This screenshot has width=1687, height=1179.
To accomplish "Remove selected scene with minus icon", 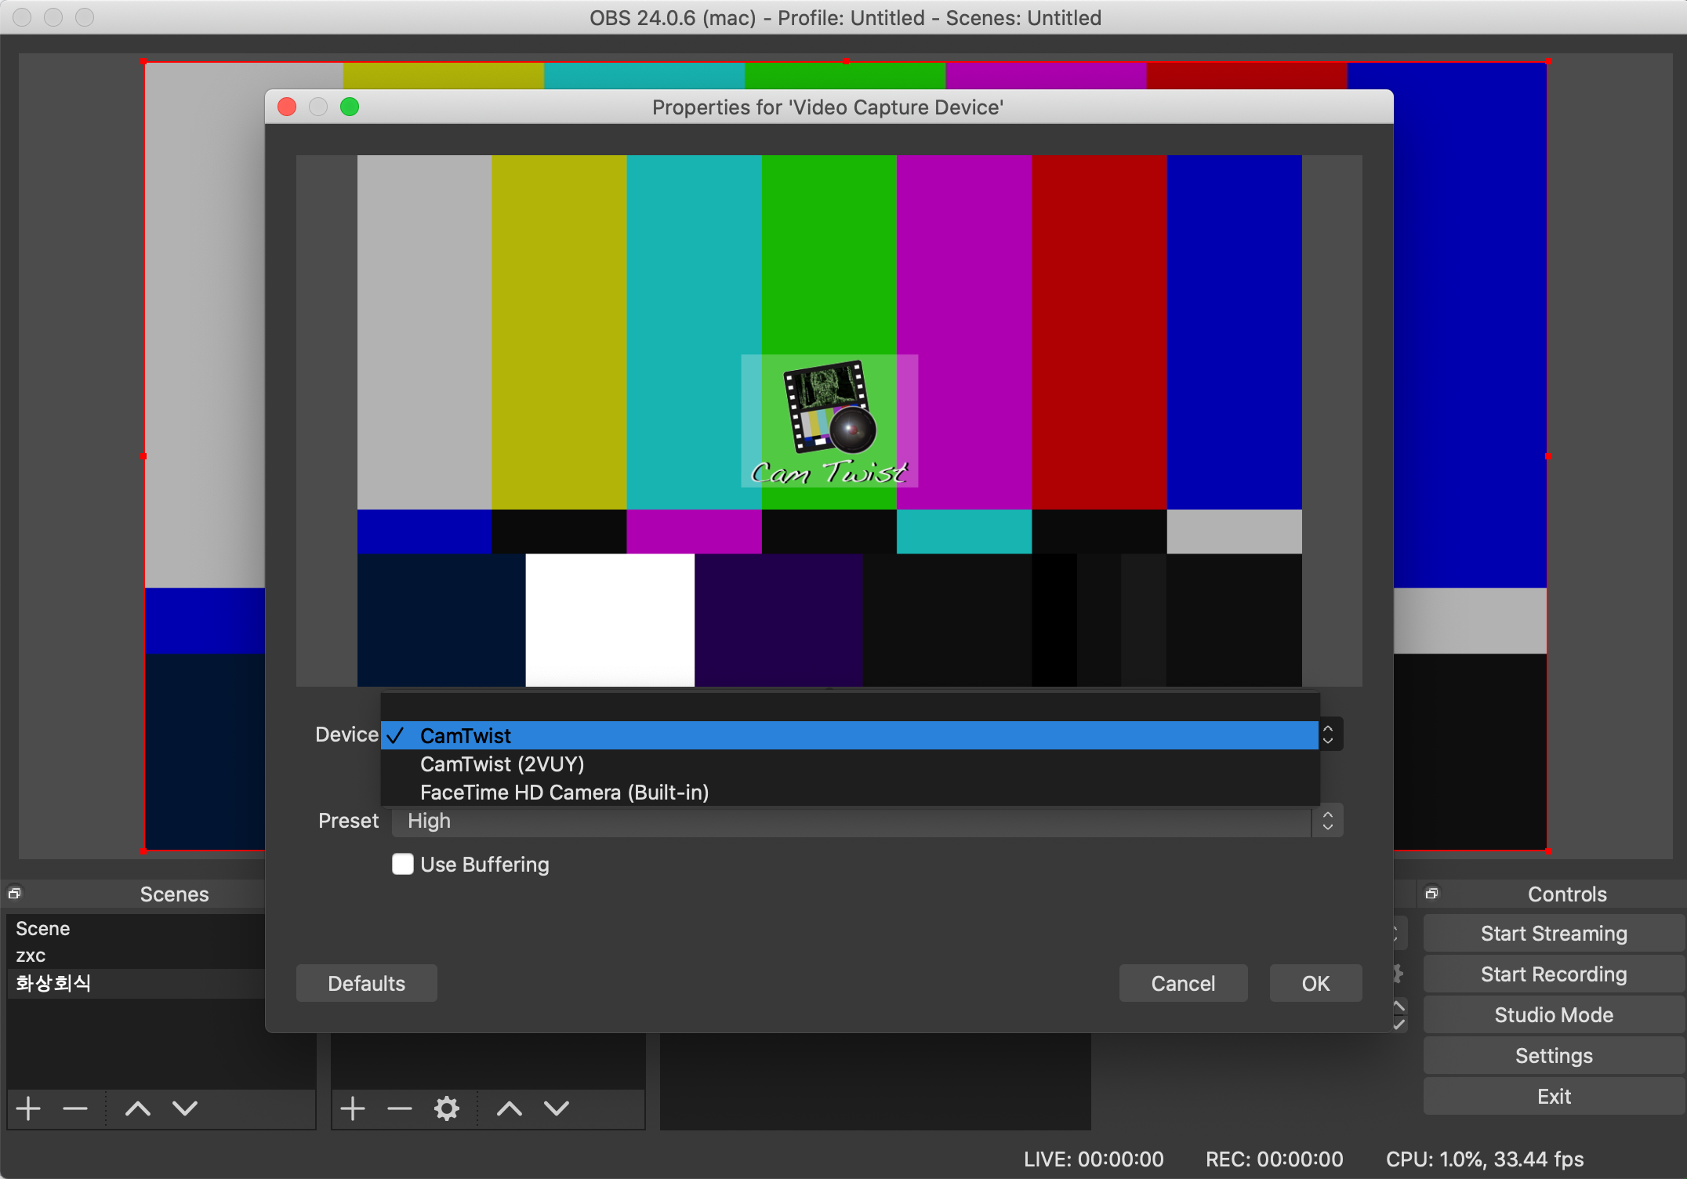I will coord(75,1108).
